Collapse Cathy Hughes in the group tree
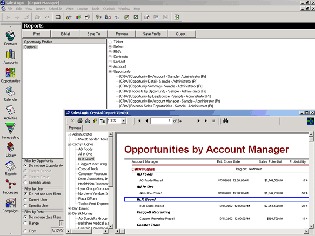Screen dimensions: 315x236 click(69, 144)
